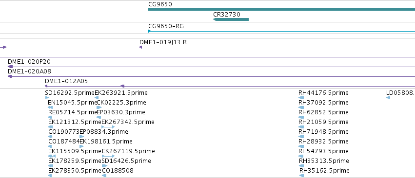Select the EN15045.5prime EST label
Viewport: 415px width, 178px height.
pyautogui.click(x=73, y=103)
